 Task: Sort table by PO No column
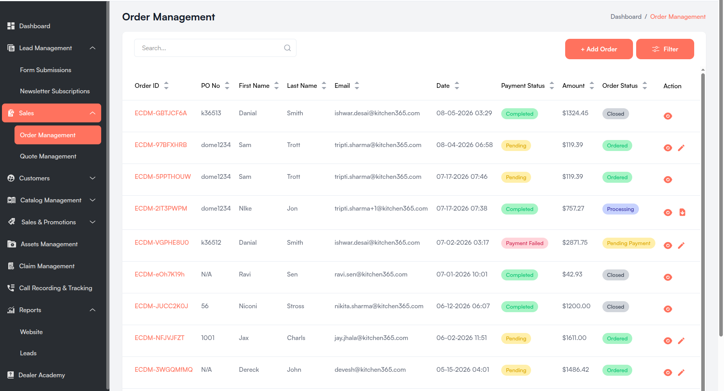point(227,85)
